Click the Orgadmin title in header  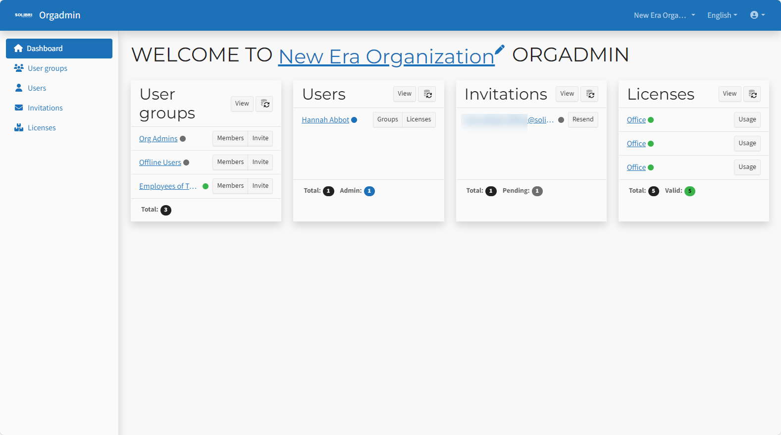click(59, 15)
